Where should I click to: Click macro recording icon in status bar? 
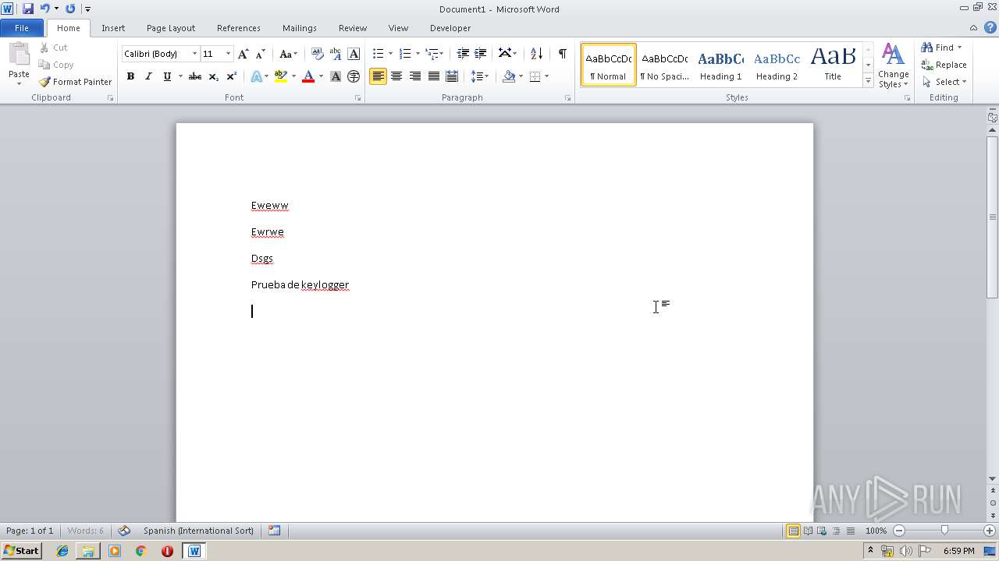pyautogui.click(x=274, y=531)
